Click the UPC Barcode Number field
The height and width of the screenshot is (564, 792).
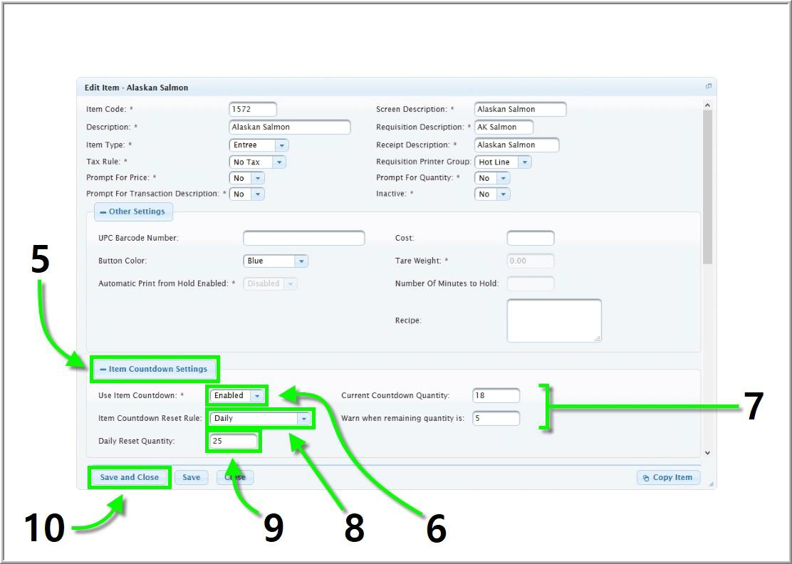click(303, 238)
